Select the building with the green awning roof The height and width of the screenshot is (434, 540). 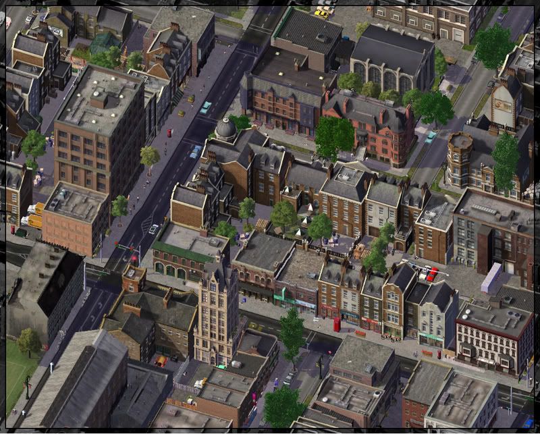click(190, 252)
